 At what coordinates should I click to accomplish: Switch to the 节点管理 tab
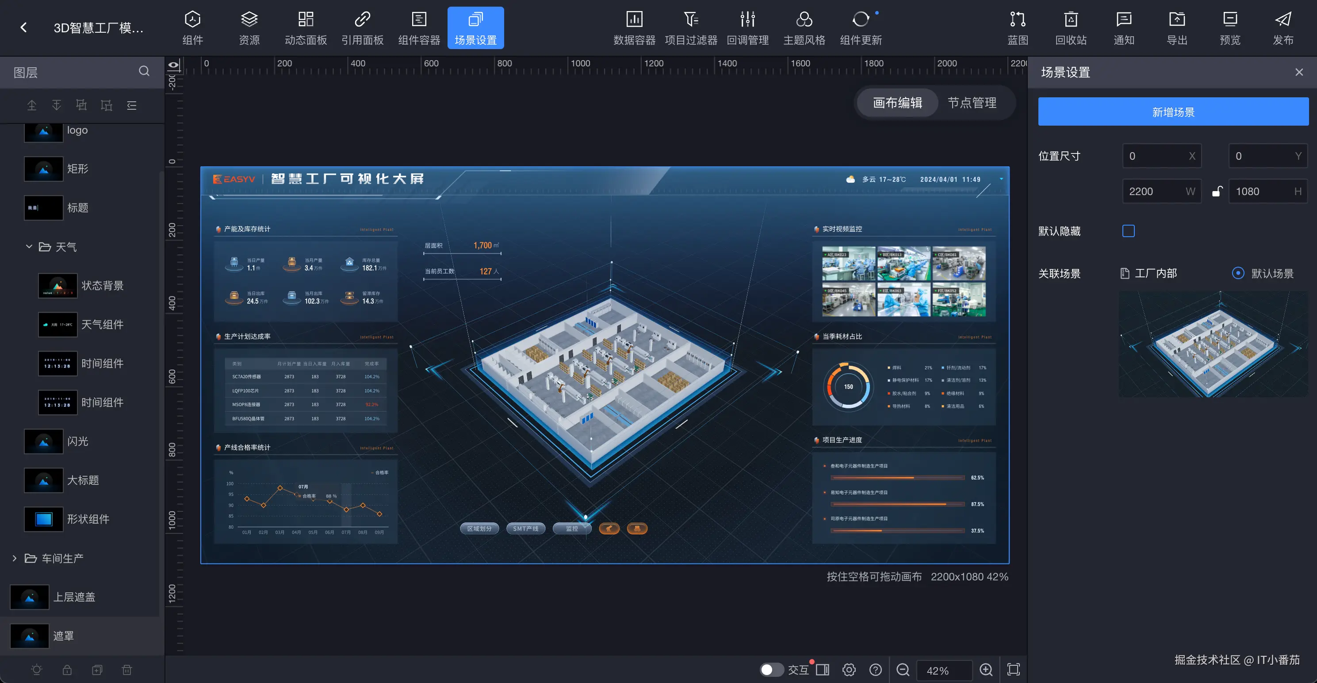(x=972, y=103)
